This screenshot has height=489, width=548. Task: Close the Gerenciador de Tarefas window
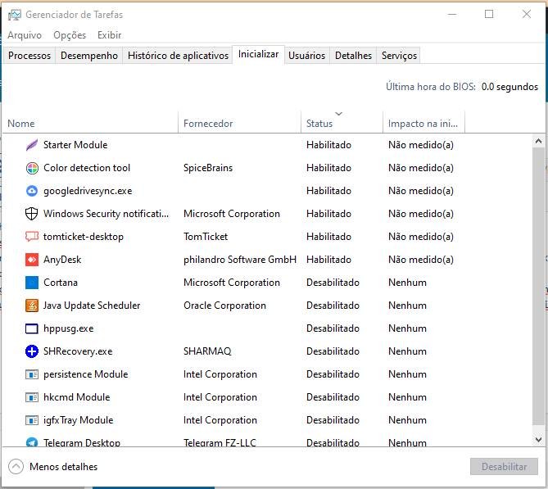[527, 14]
